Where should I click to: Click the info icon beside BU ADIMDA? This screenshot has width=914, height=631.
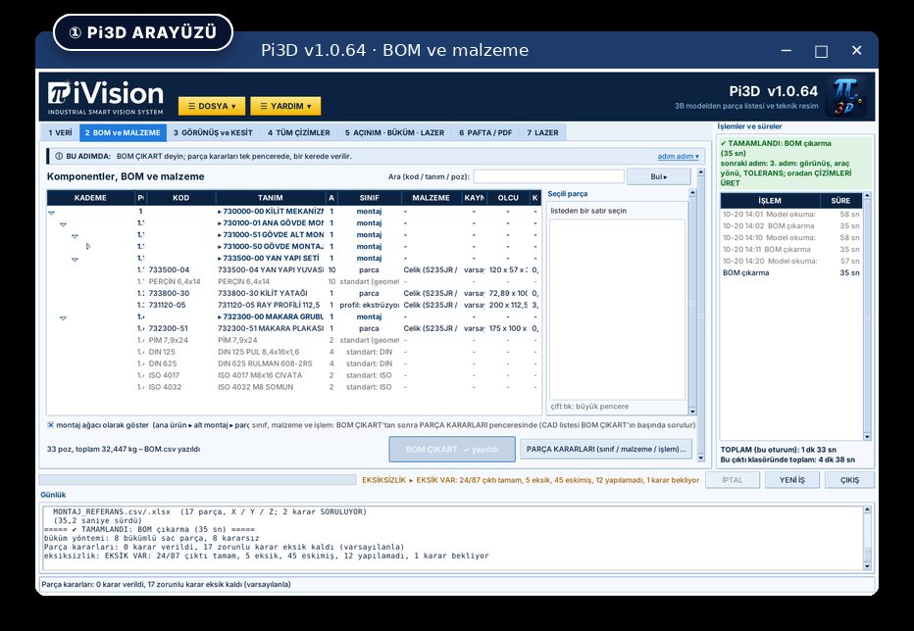tap(59, 156)
